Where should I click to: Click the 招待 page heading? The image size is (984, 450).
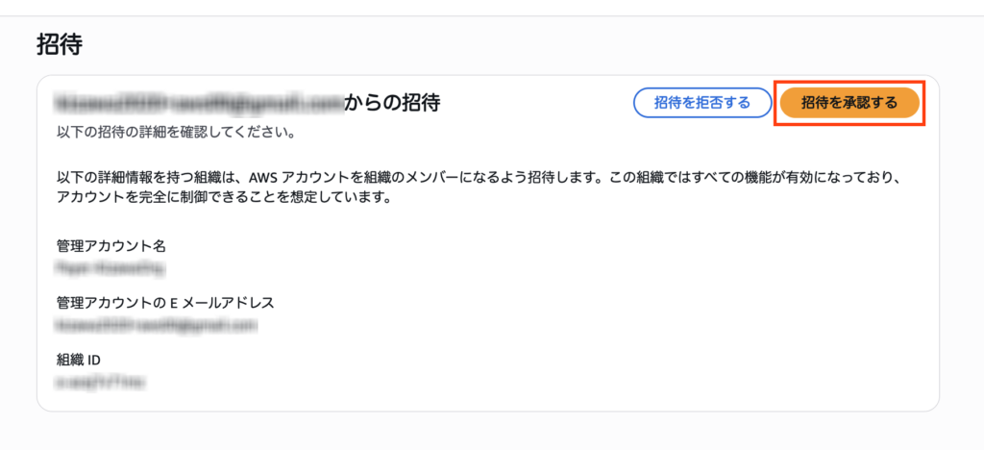[x=61, y=43]
